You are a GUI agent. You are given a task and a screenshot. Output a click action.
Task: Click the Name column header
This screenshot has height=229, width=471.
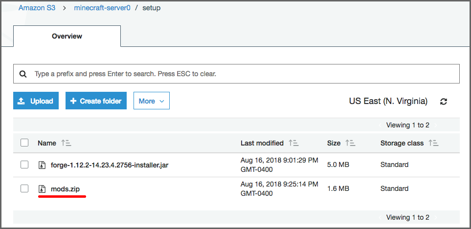point(47,143)
